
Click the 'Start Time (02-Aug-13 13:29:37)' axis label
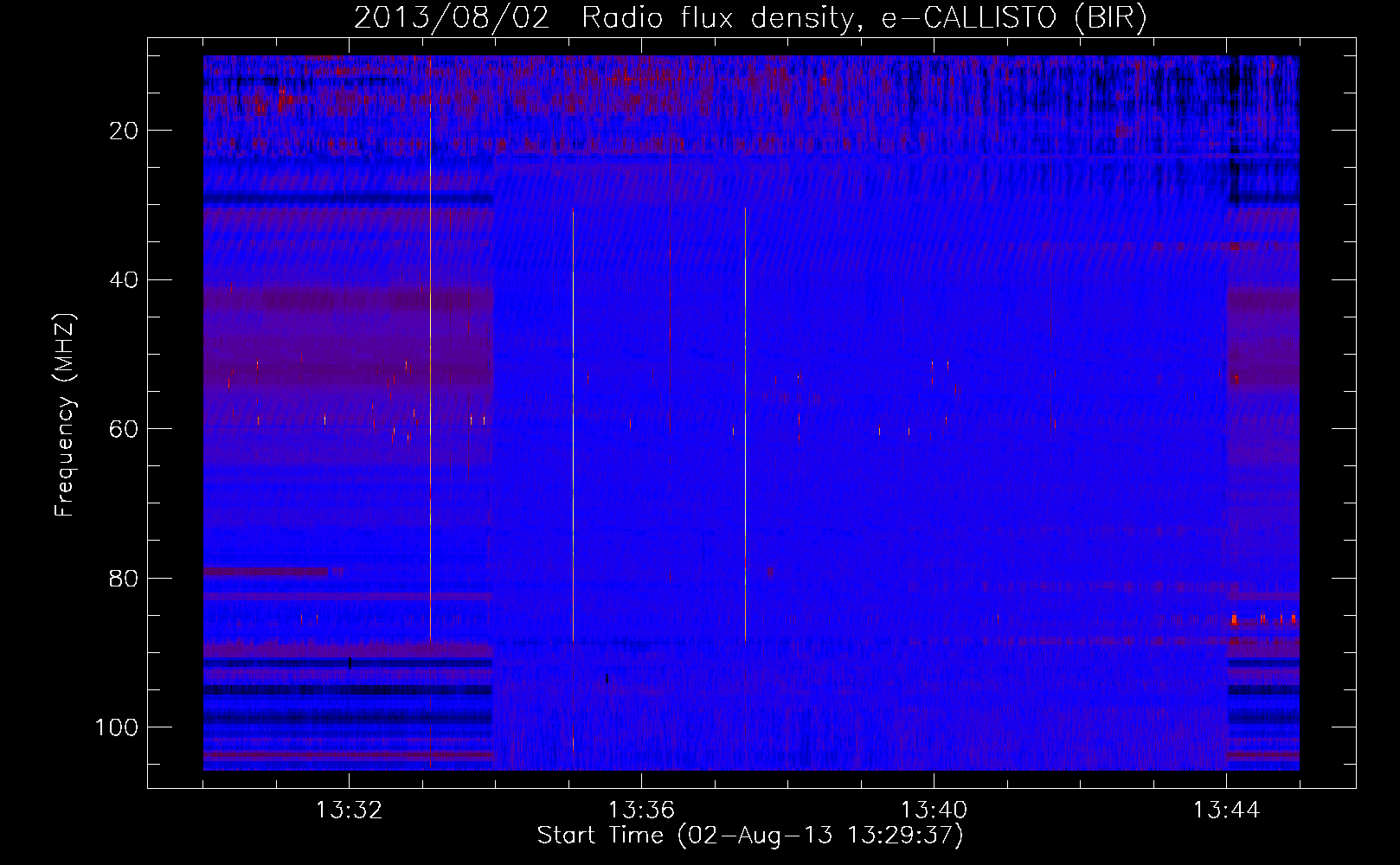coord(750,836)
